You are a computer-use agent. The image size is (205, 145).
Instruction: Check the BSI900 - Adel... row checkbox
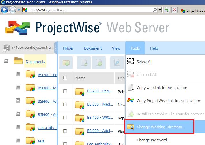(x=65, y=131)
